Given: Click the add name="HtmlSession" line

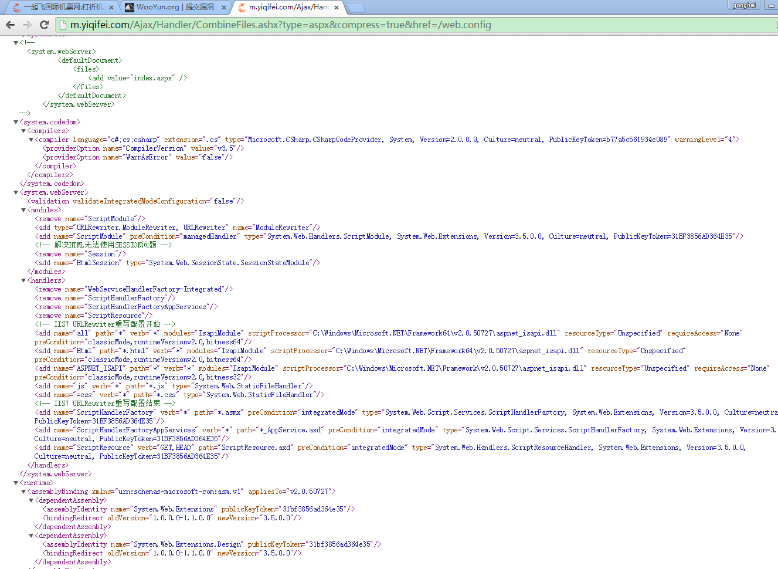Looking at the screenshot, I should 178,263.
